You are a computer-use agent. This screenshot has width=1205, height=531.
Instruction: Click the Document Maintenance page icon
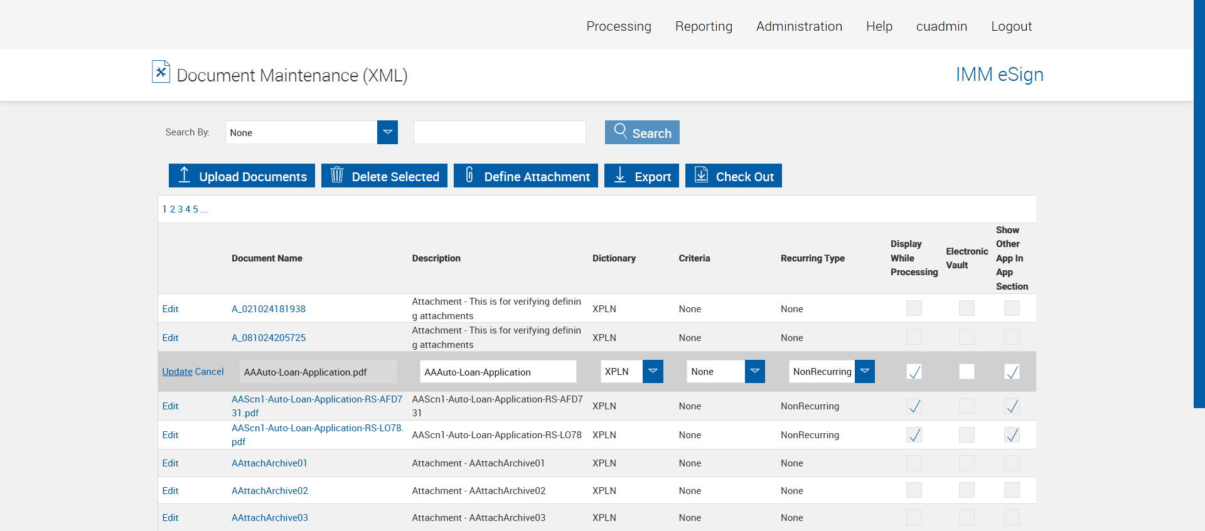pyautogui.click(x=161, y=72)
